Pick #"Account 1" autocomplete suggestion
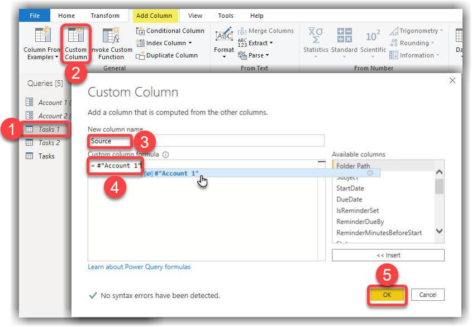Image resolution: width=472 pixels, height=327 pixels. tap(260, 174)
